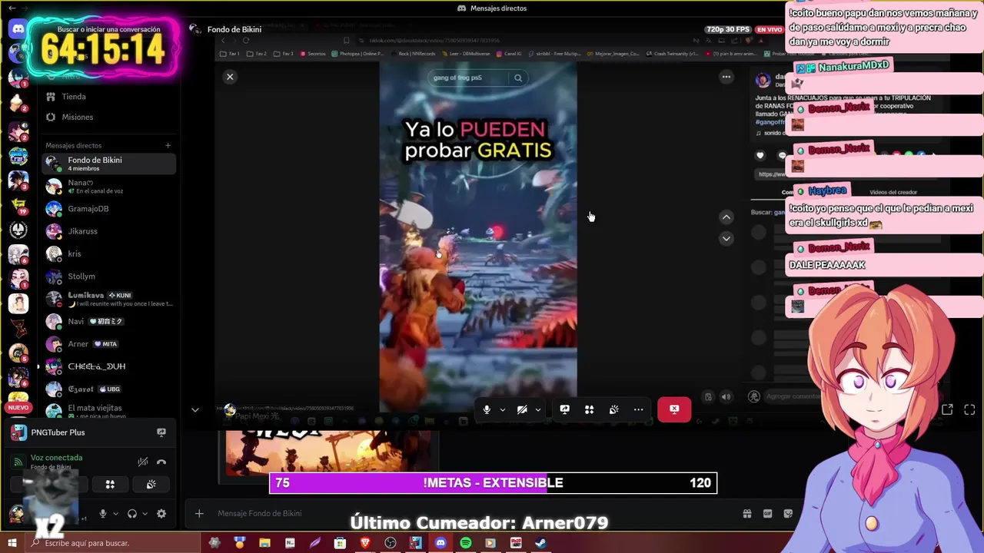Expand output device arrow beside headphones
The image size is (984, 553).
tap(145, 514)
